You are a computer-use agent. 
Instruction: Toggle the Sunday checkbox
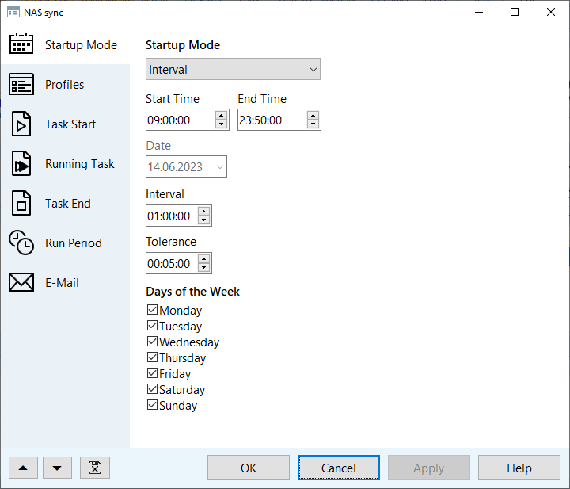153,406
